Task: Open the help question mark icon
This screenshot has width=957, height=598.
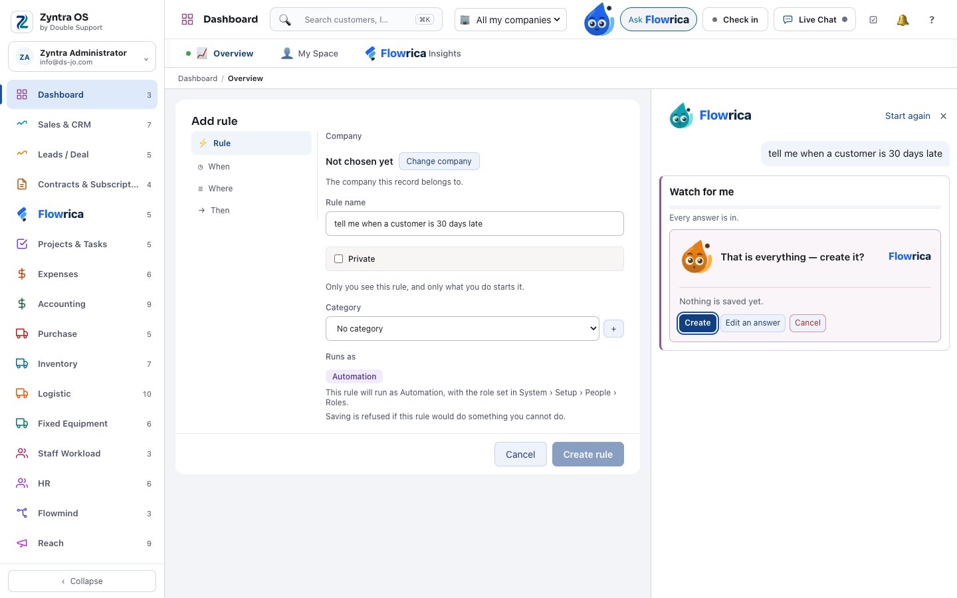Action: coord(932,20)
